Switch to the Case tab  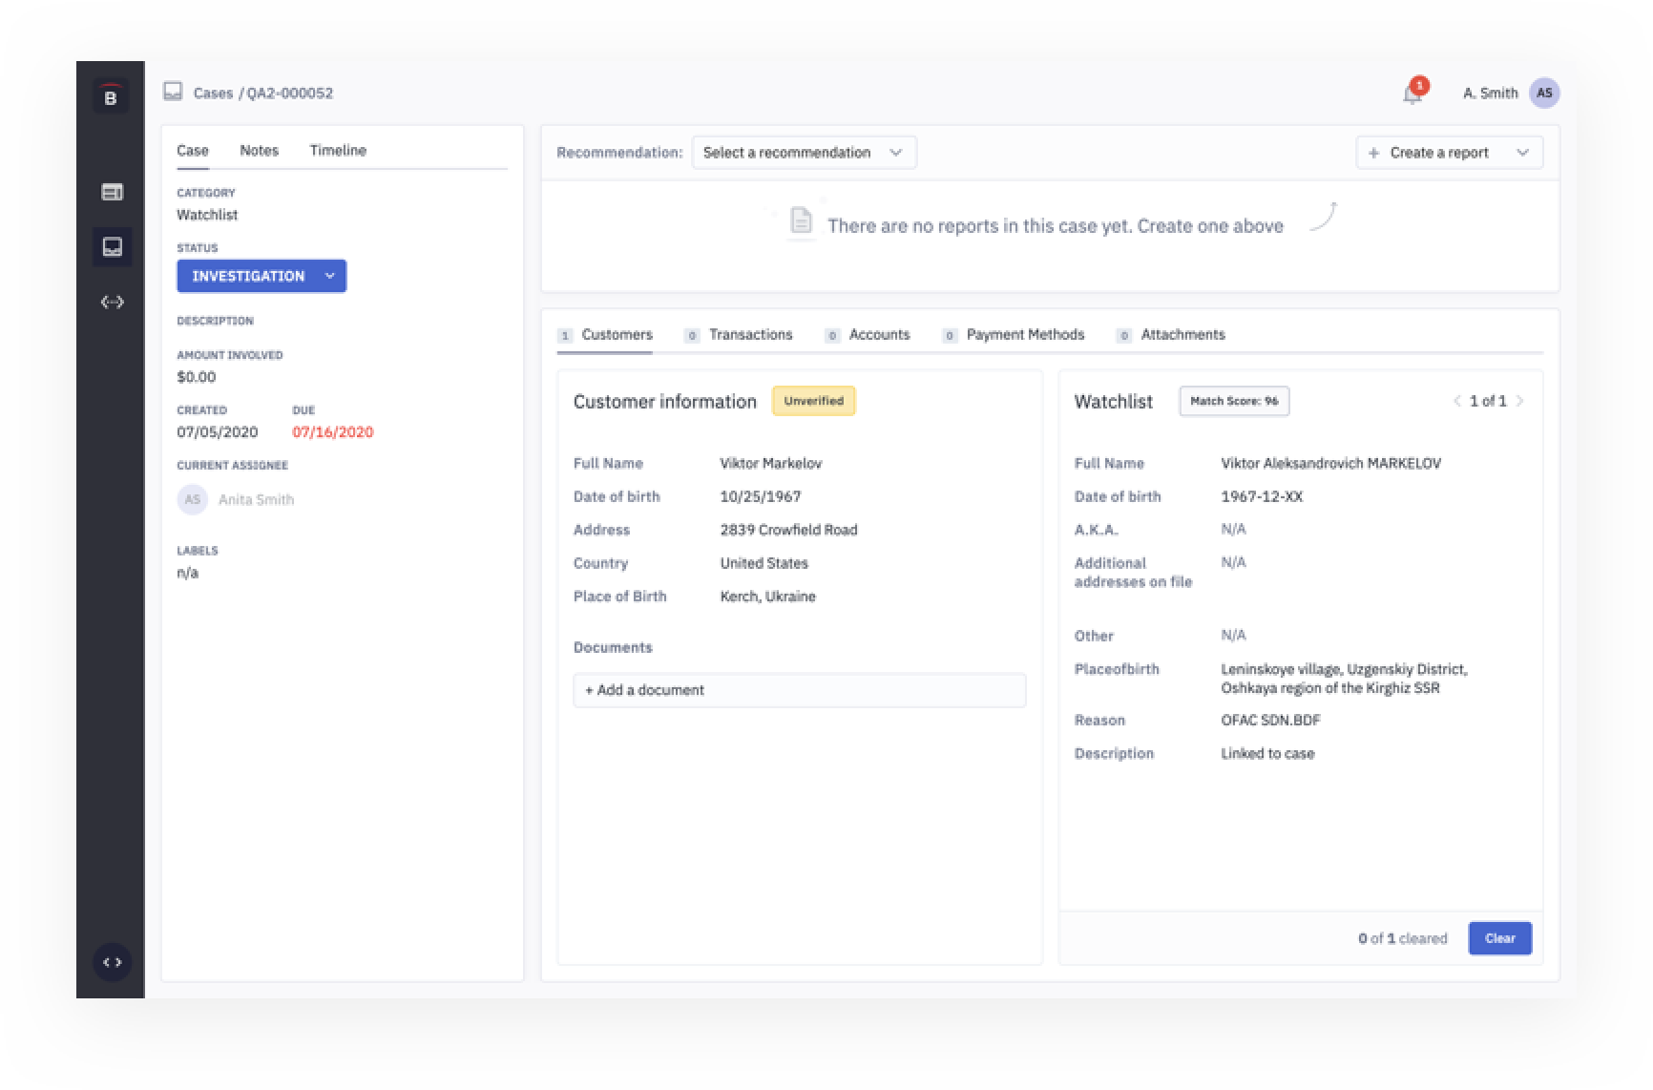tap(193, 151)
